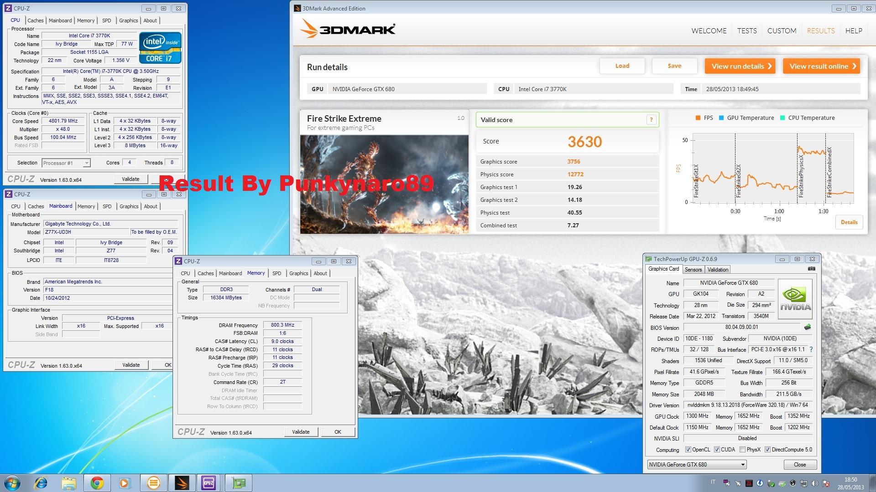Click Validate in the CPU-Z Memory window
This screenshot has width=876, height=492.
(x=301, y=432)
